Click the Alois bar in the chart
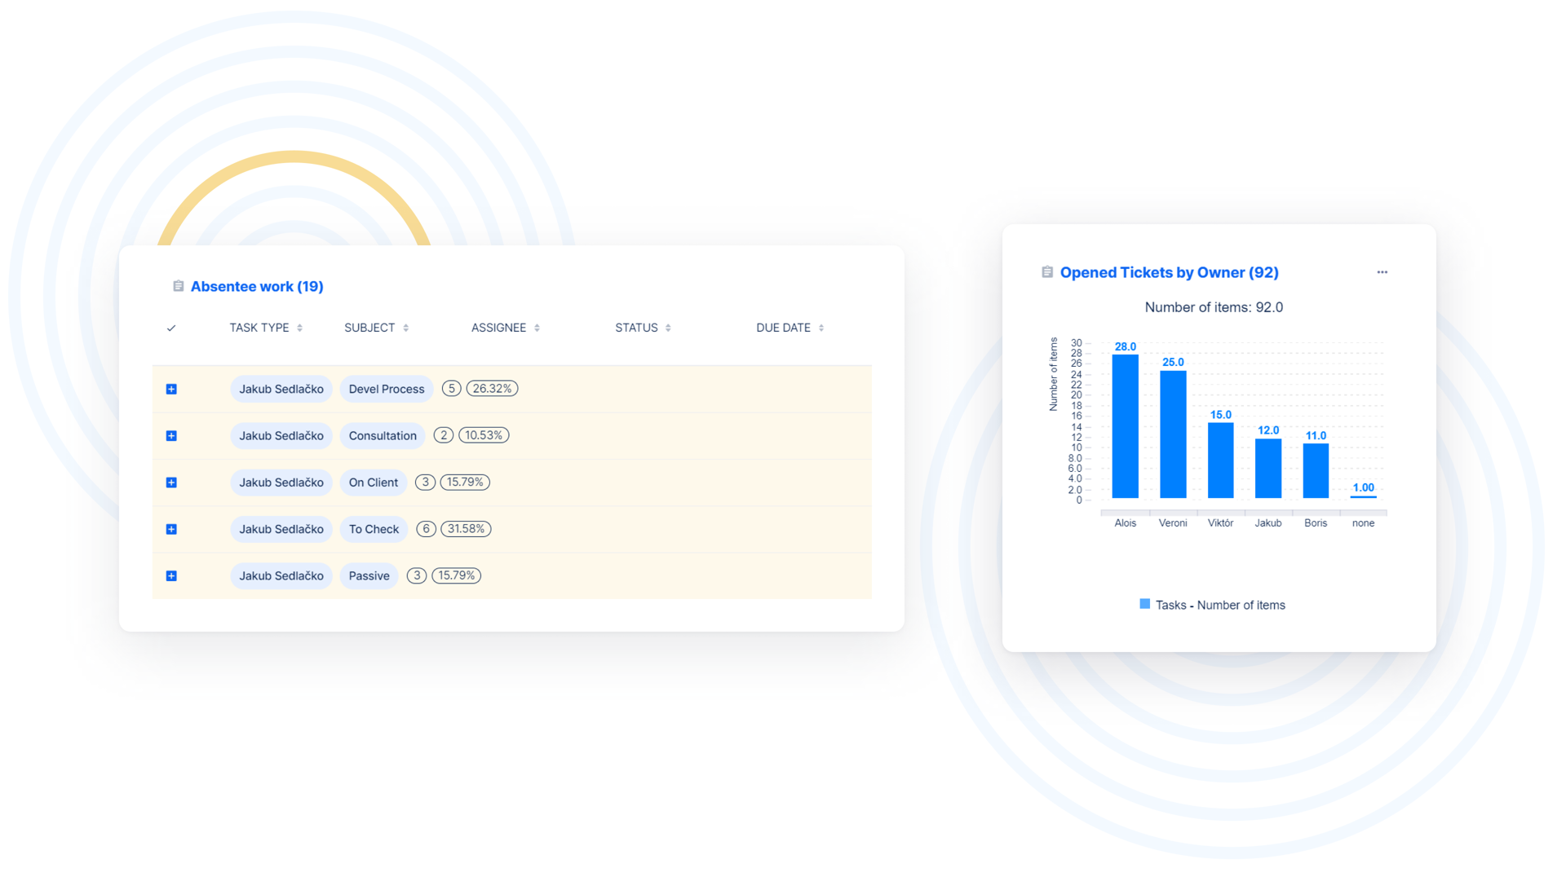1566x877 pixels. [1125, 426]
